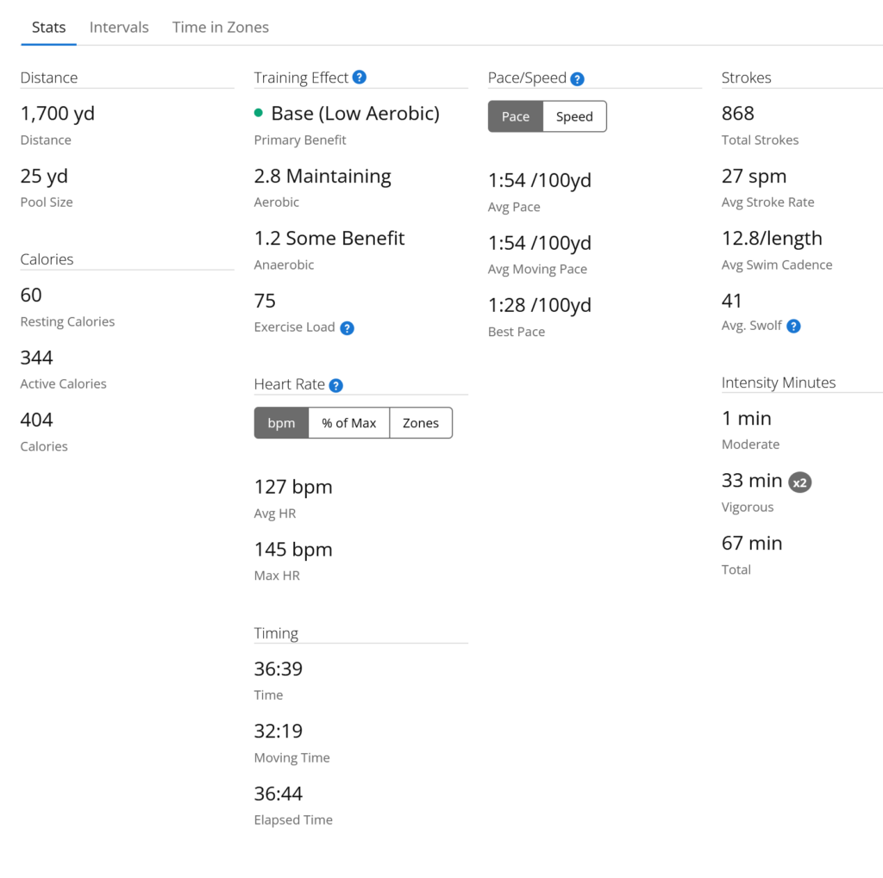The width and height of the screenshot is (883, 878).
Task: Click the Pace/Speed help icon
Action: click(578, 79)
